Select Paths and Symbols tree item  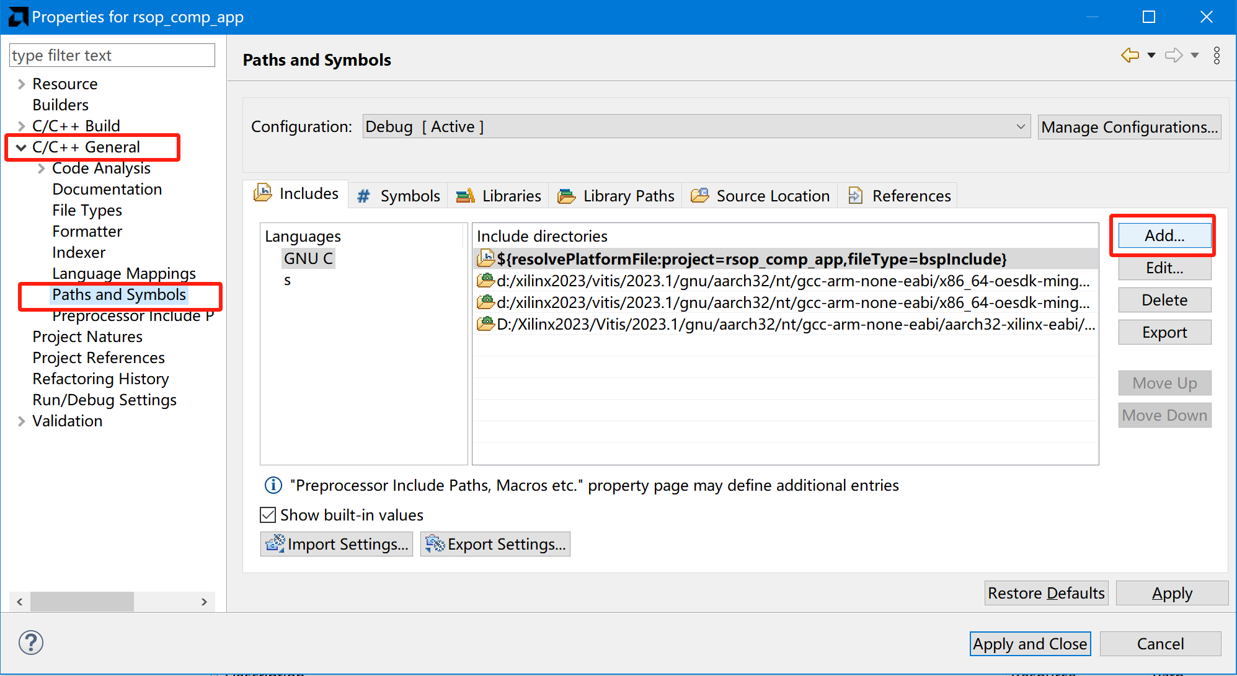118,295
